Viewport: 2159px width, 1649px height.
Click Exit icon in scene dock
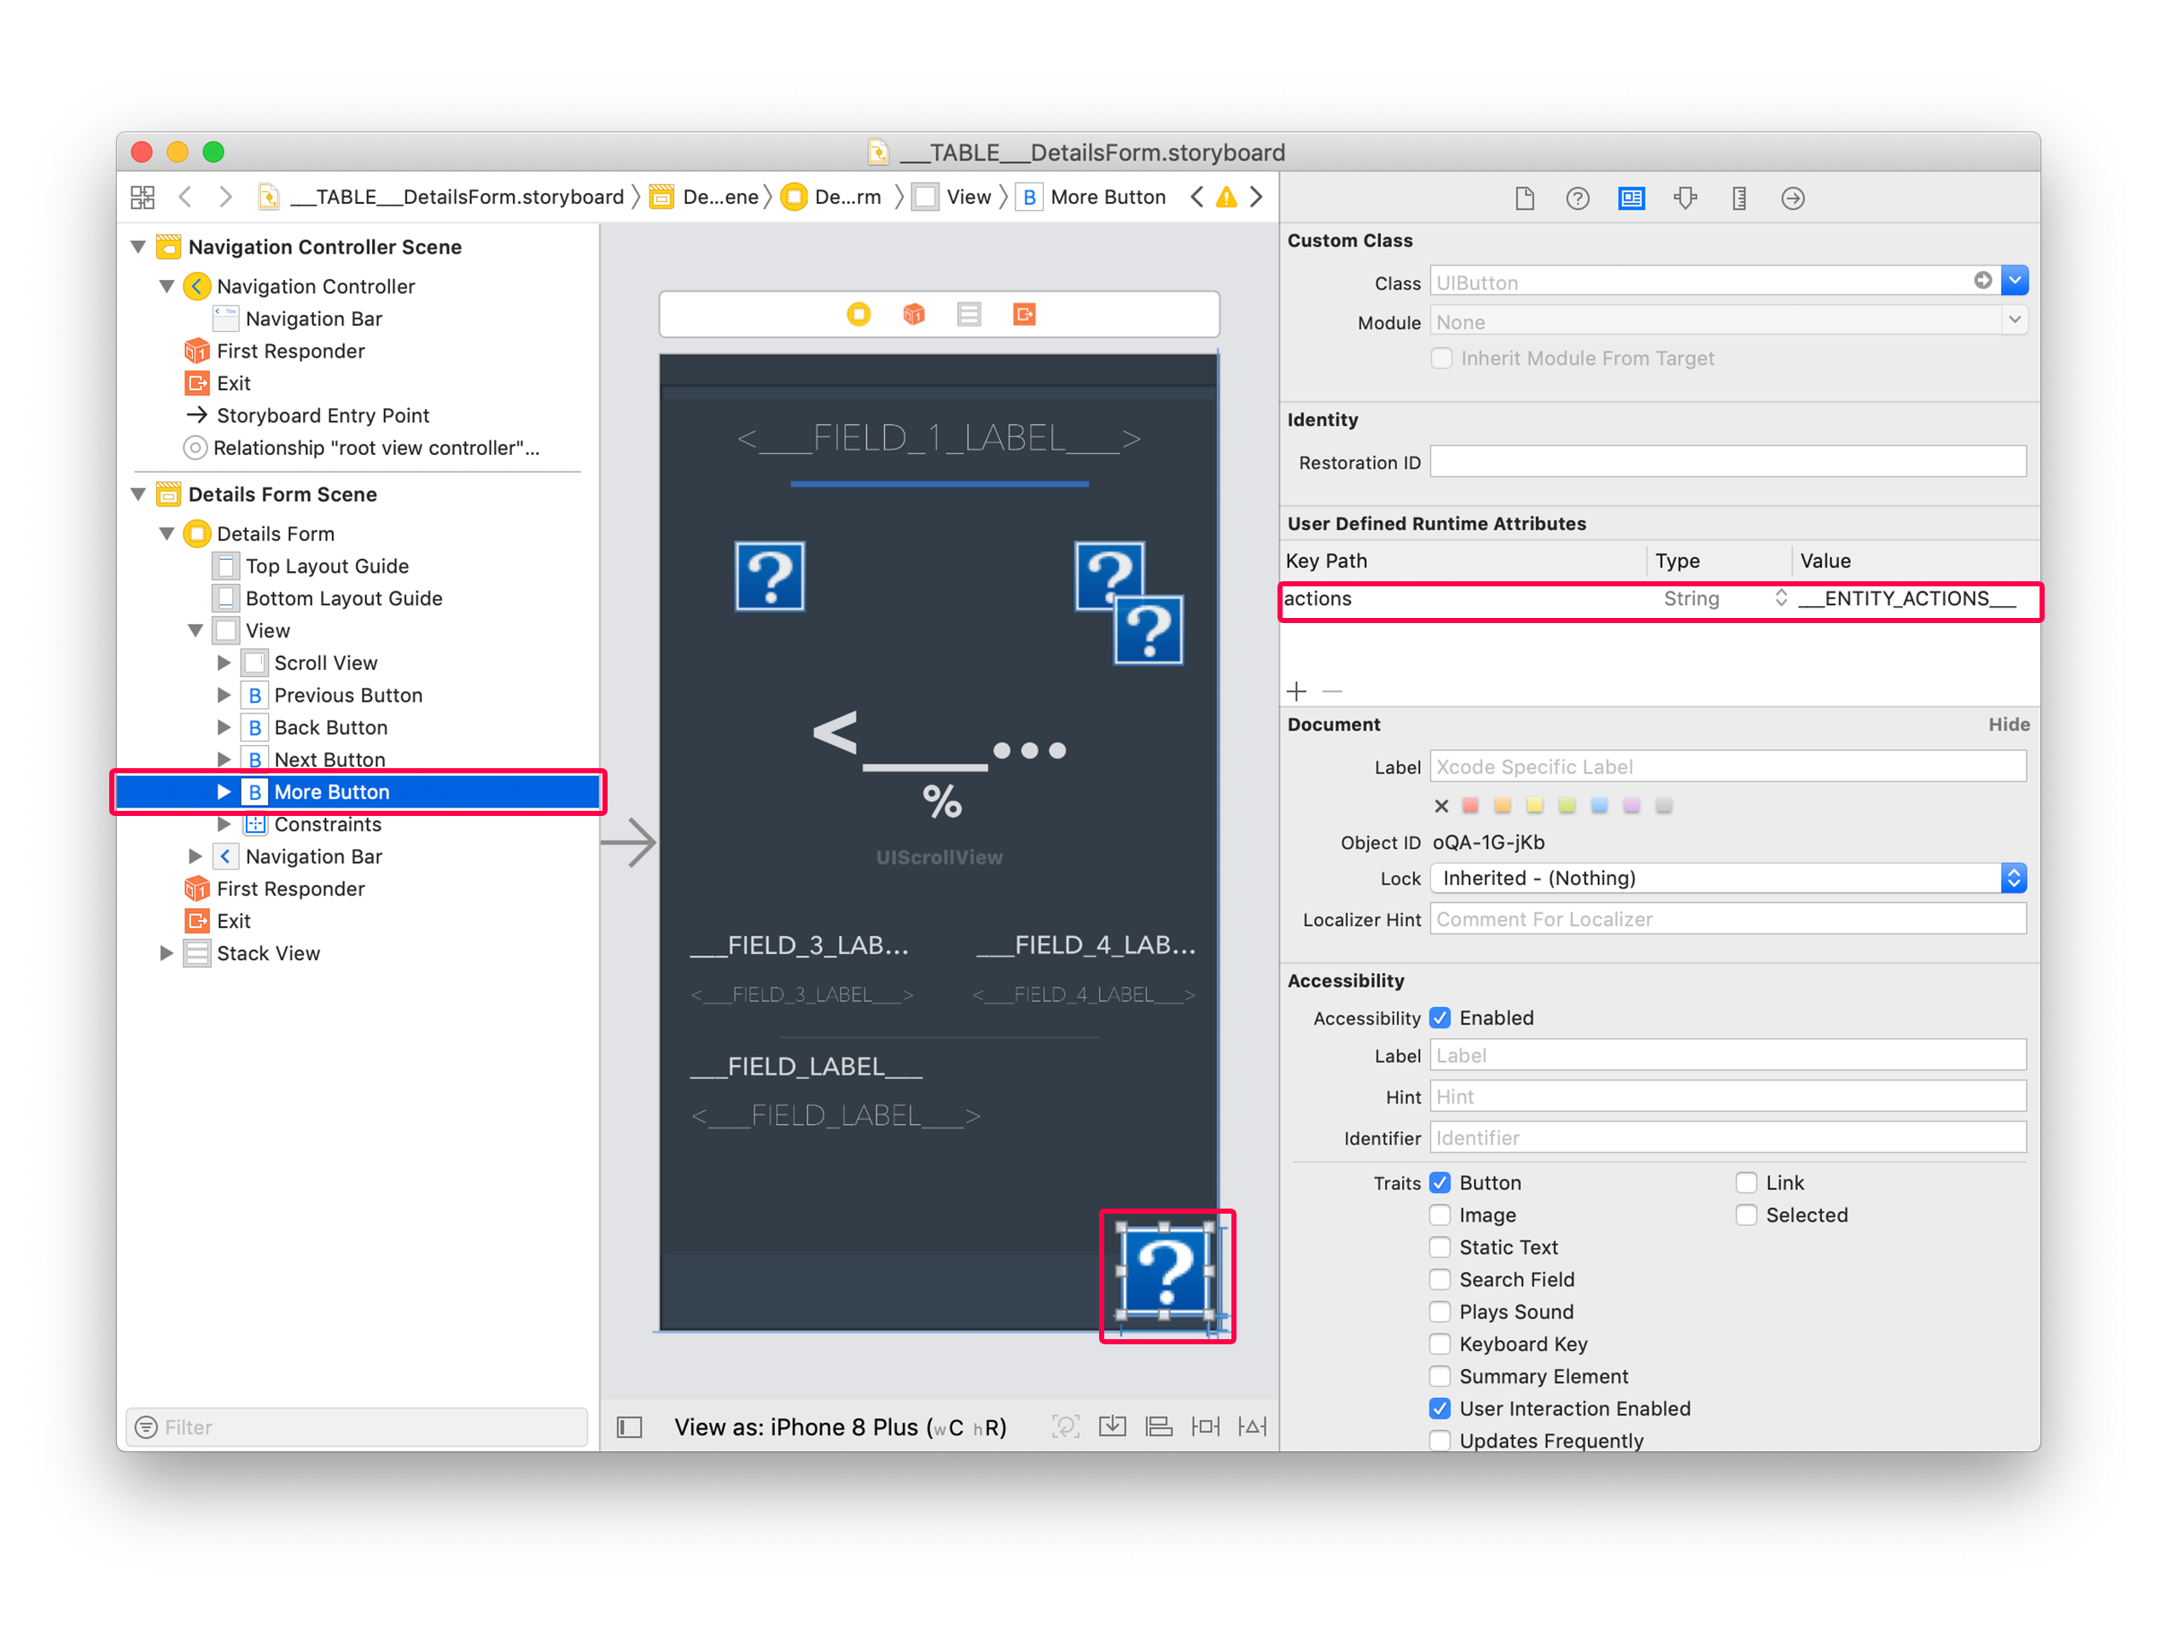[1025, 314]
